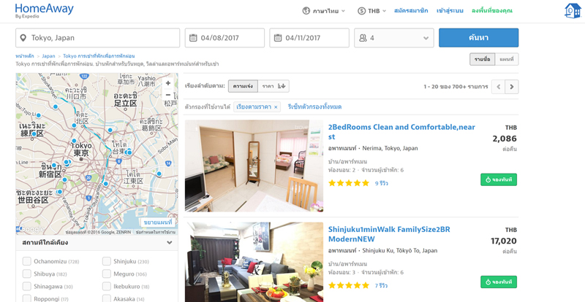Go to next results page arrow
585x302 pixels.
512,87
